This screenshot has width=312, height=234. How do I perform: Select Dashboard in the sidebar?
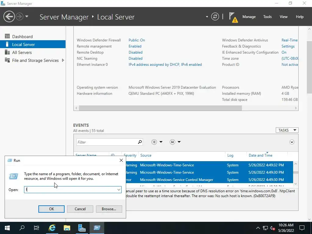(33, 37)
